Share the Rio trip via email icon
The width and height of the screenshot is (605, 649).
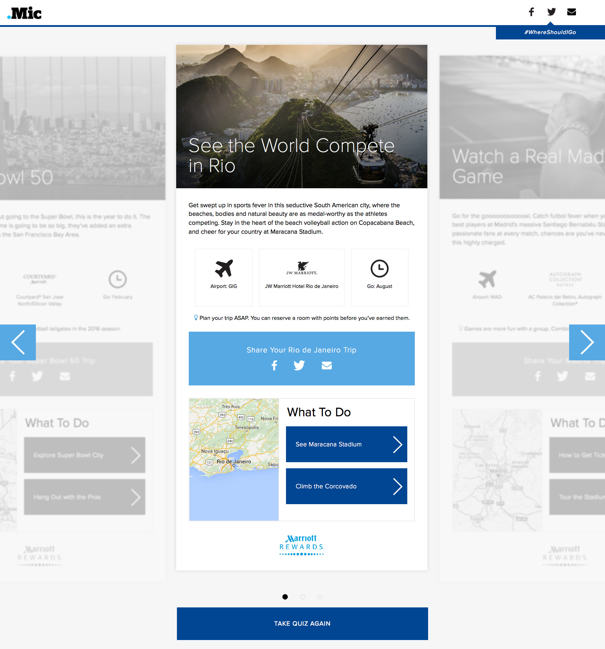point(327,365)
